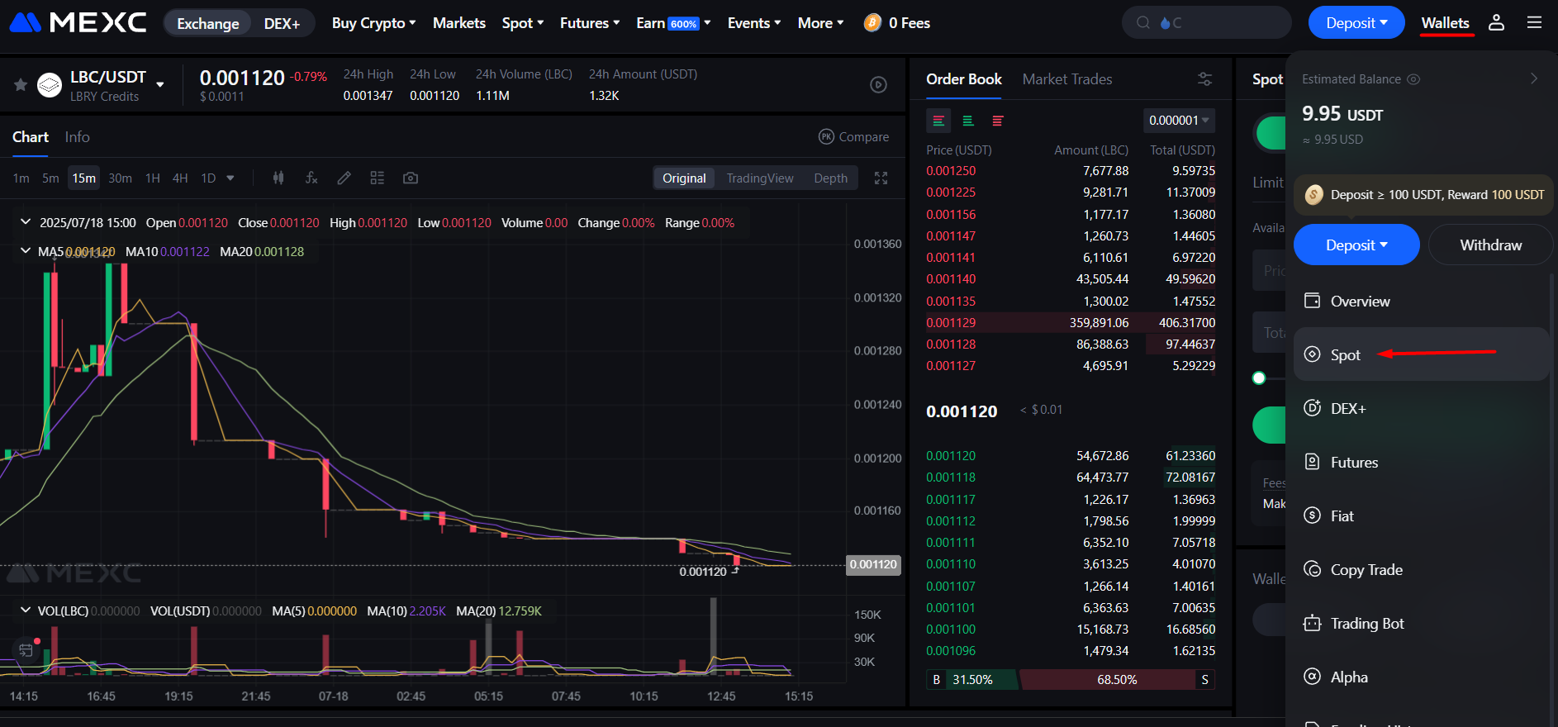Expand more timeframes dropdown arrow
This screenshot has height=727, width=1558.
click(230, 178)
